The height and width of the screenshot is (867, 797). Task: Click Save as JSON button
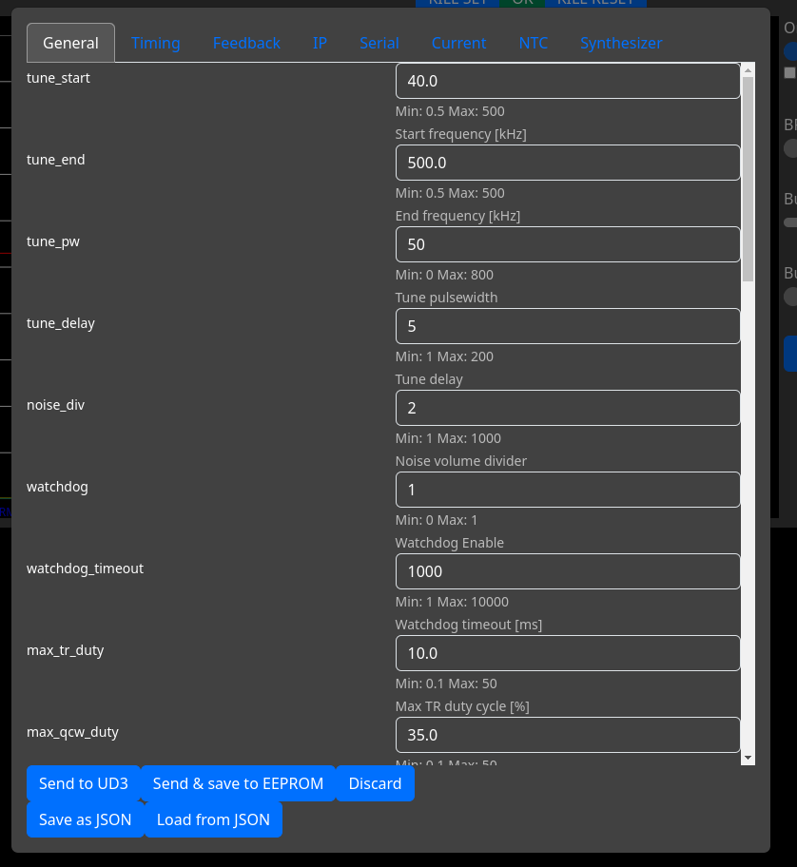86,819
